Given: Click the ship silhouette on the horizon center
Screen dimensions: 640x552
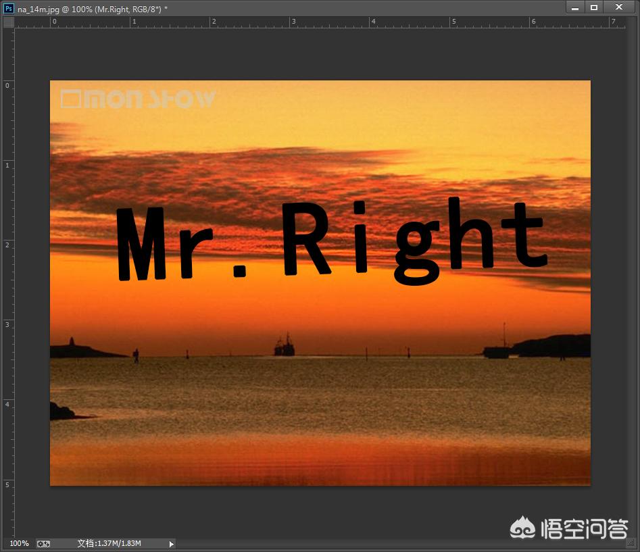Looking at the screenshot, I should [x=284, y=346].
